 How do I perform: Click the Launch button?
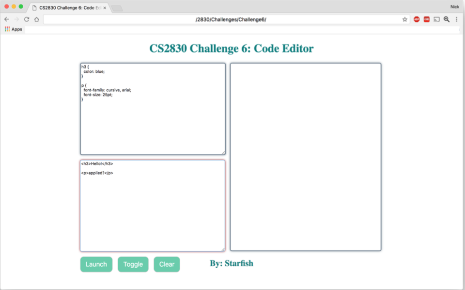pos(96,264)
